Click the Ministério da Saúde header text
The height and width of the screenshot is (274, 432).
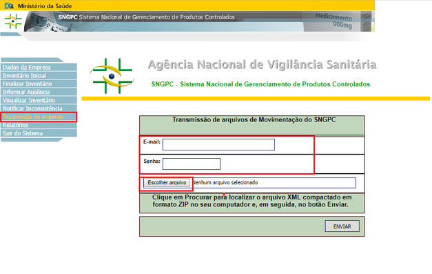(45, 6)
